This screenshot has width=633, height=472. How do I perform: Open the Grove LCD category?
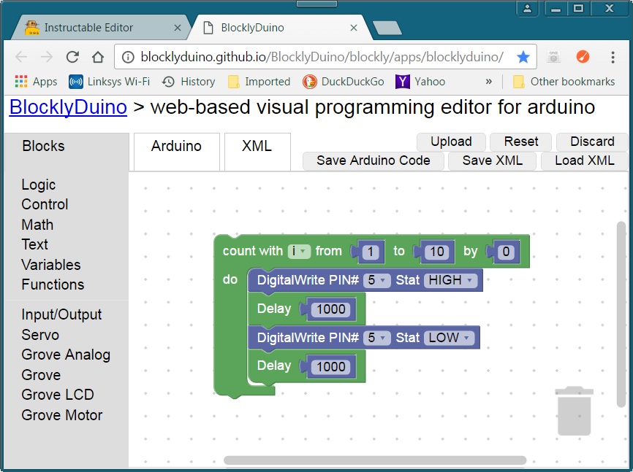point(57,395)
